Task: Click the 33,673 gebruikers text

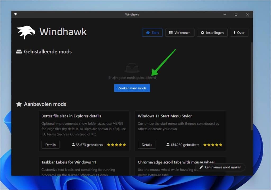Action: click(89, 145)
